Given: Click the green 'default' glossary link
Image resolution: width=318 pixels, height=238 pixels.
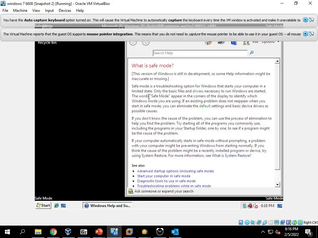Looking at the screenshot, I should [205, 106].
